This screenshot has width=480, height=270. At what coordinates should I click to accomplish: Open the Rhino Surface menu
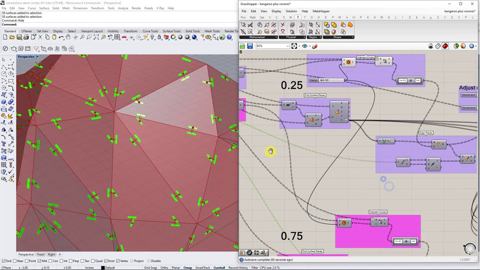point(44,8)
